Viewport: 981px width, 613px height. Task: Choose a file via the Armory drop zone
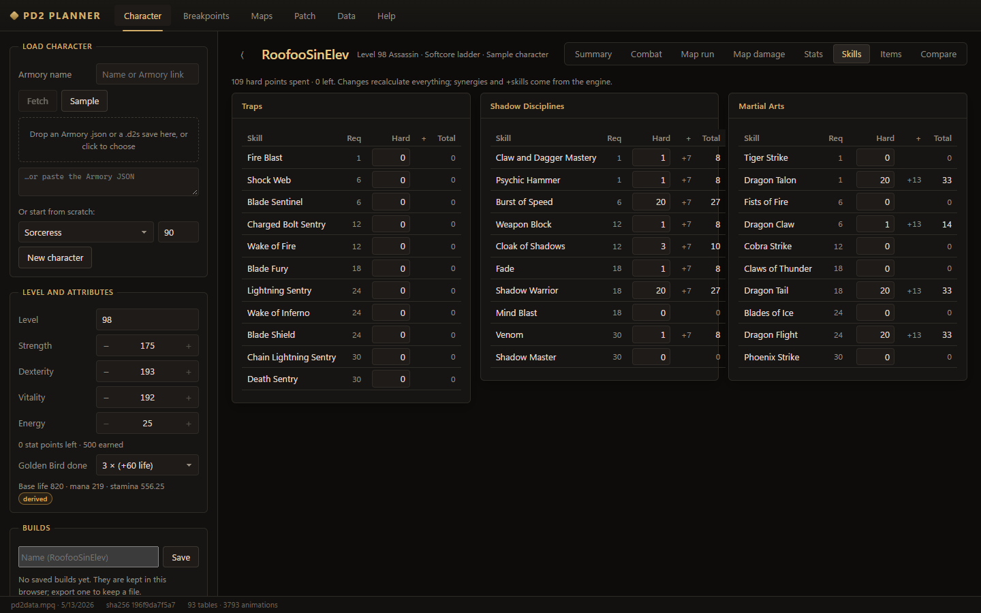pos(108,140)
